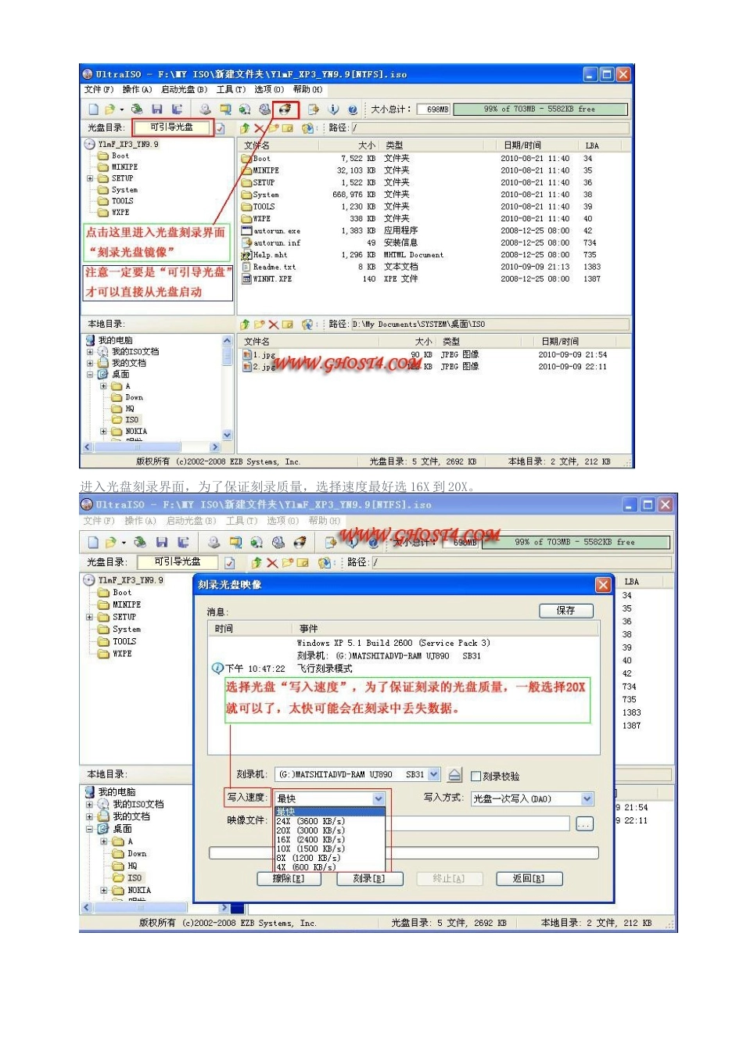Viewport: 743px width, 1051px height.
Task: Click Open CD/DVD icon in lower UltraISO toolbar
Action: (x=140, y=542)
